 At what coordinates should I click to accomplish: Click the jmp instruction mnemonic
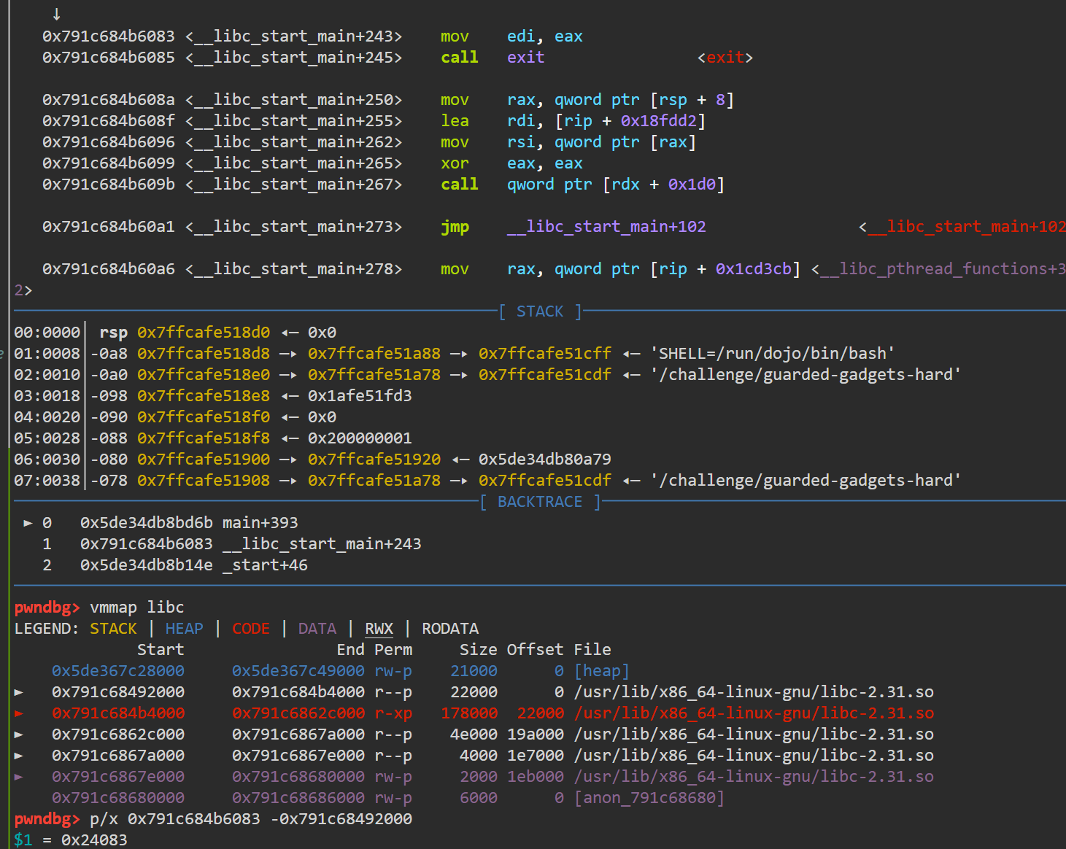tap(455, 227)
